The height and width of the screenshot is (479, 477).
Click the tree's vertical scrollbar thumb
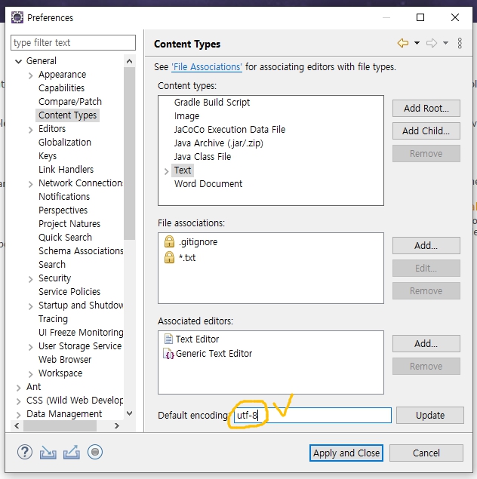click(x=129, y=154)
